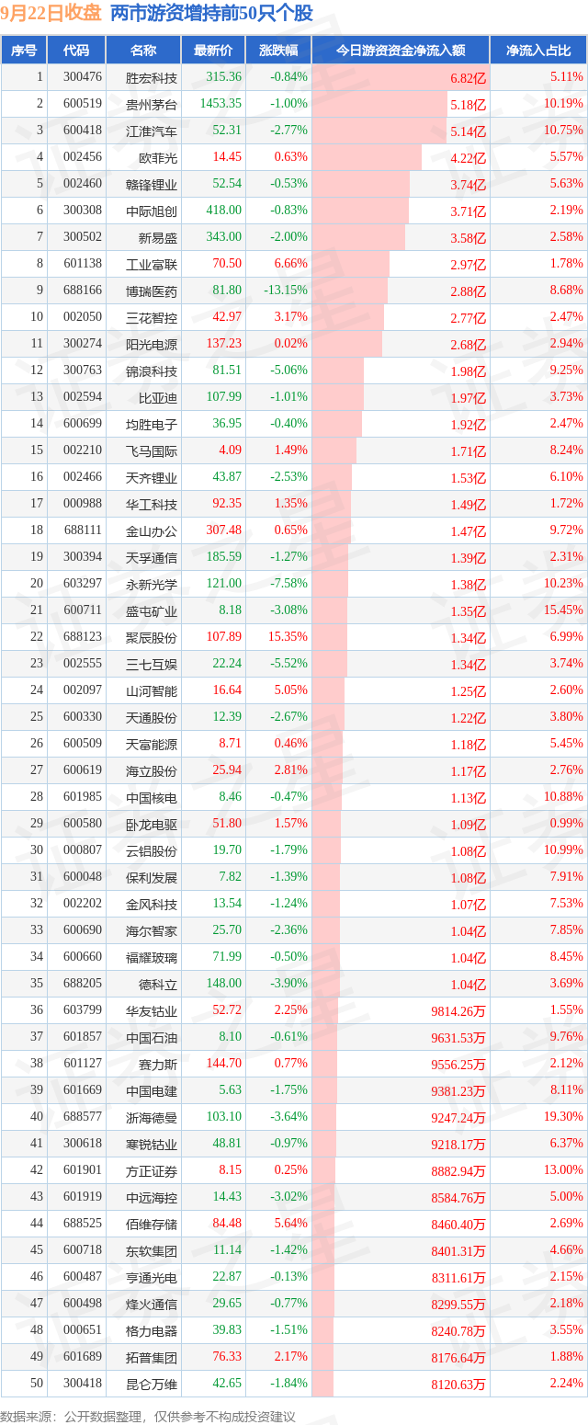Click the 今日游资资金净流入额 column header

click(401, 50)
